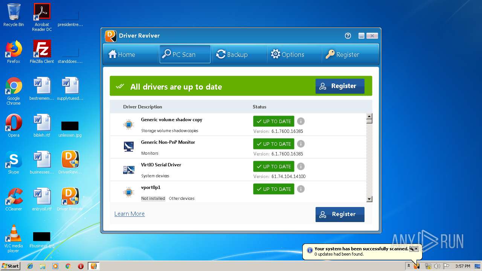Close the scan notification balloon
Viewport: 482px width, 271px height.
pyautogui.click(x=416, y=249)
